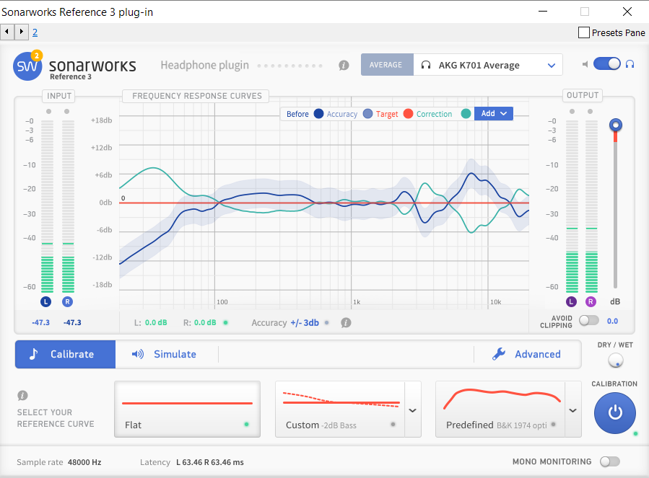Toggle the Target curve visibility dot
The image size is (649, 478).
tap(408, 114)
